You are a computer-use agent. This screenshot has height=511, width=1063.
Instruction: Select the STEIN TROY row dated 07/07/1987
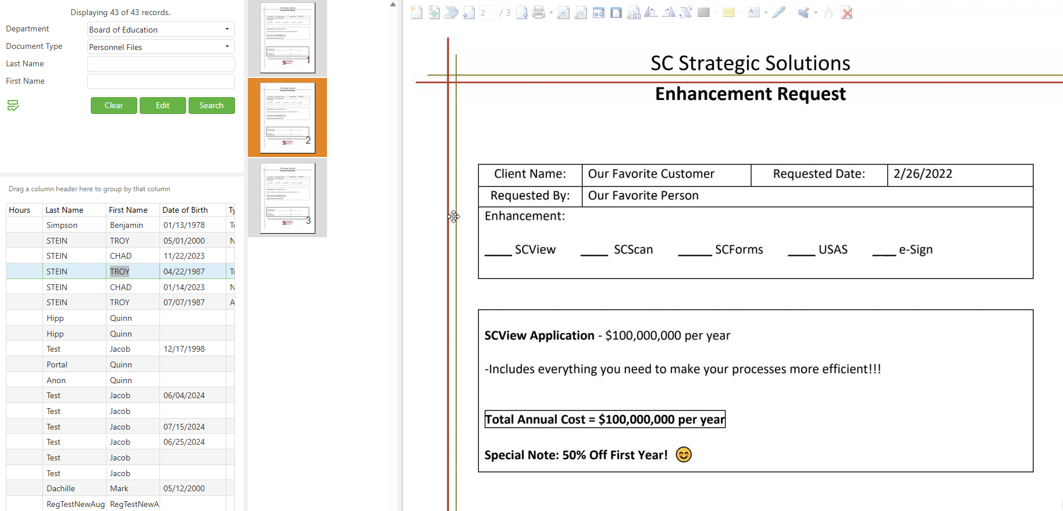120,302
